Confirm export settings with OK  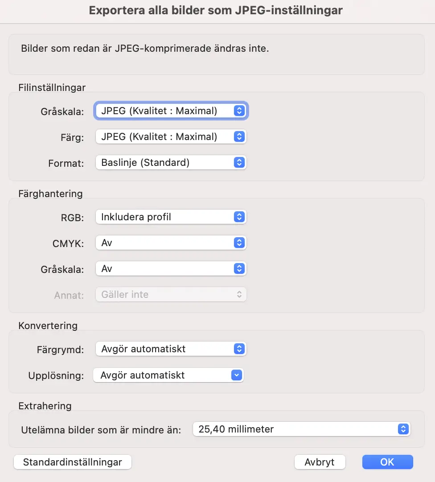(387, 462)
